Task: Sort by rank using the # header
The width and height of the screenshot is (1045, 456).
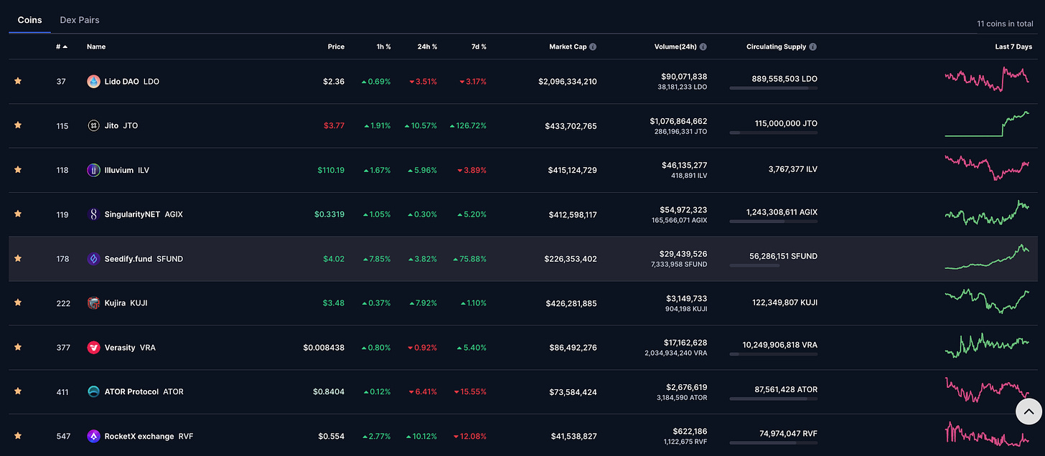Action: point(62,47)
